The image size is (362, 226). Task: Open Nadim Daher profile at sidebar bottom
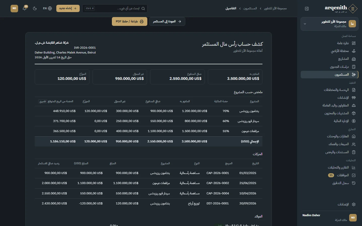330,217
